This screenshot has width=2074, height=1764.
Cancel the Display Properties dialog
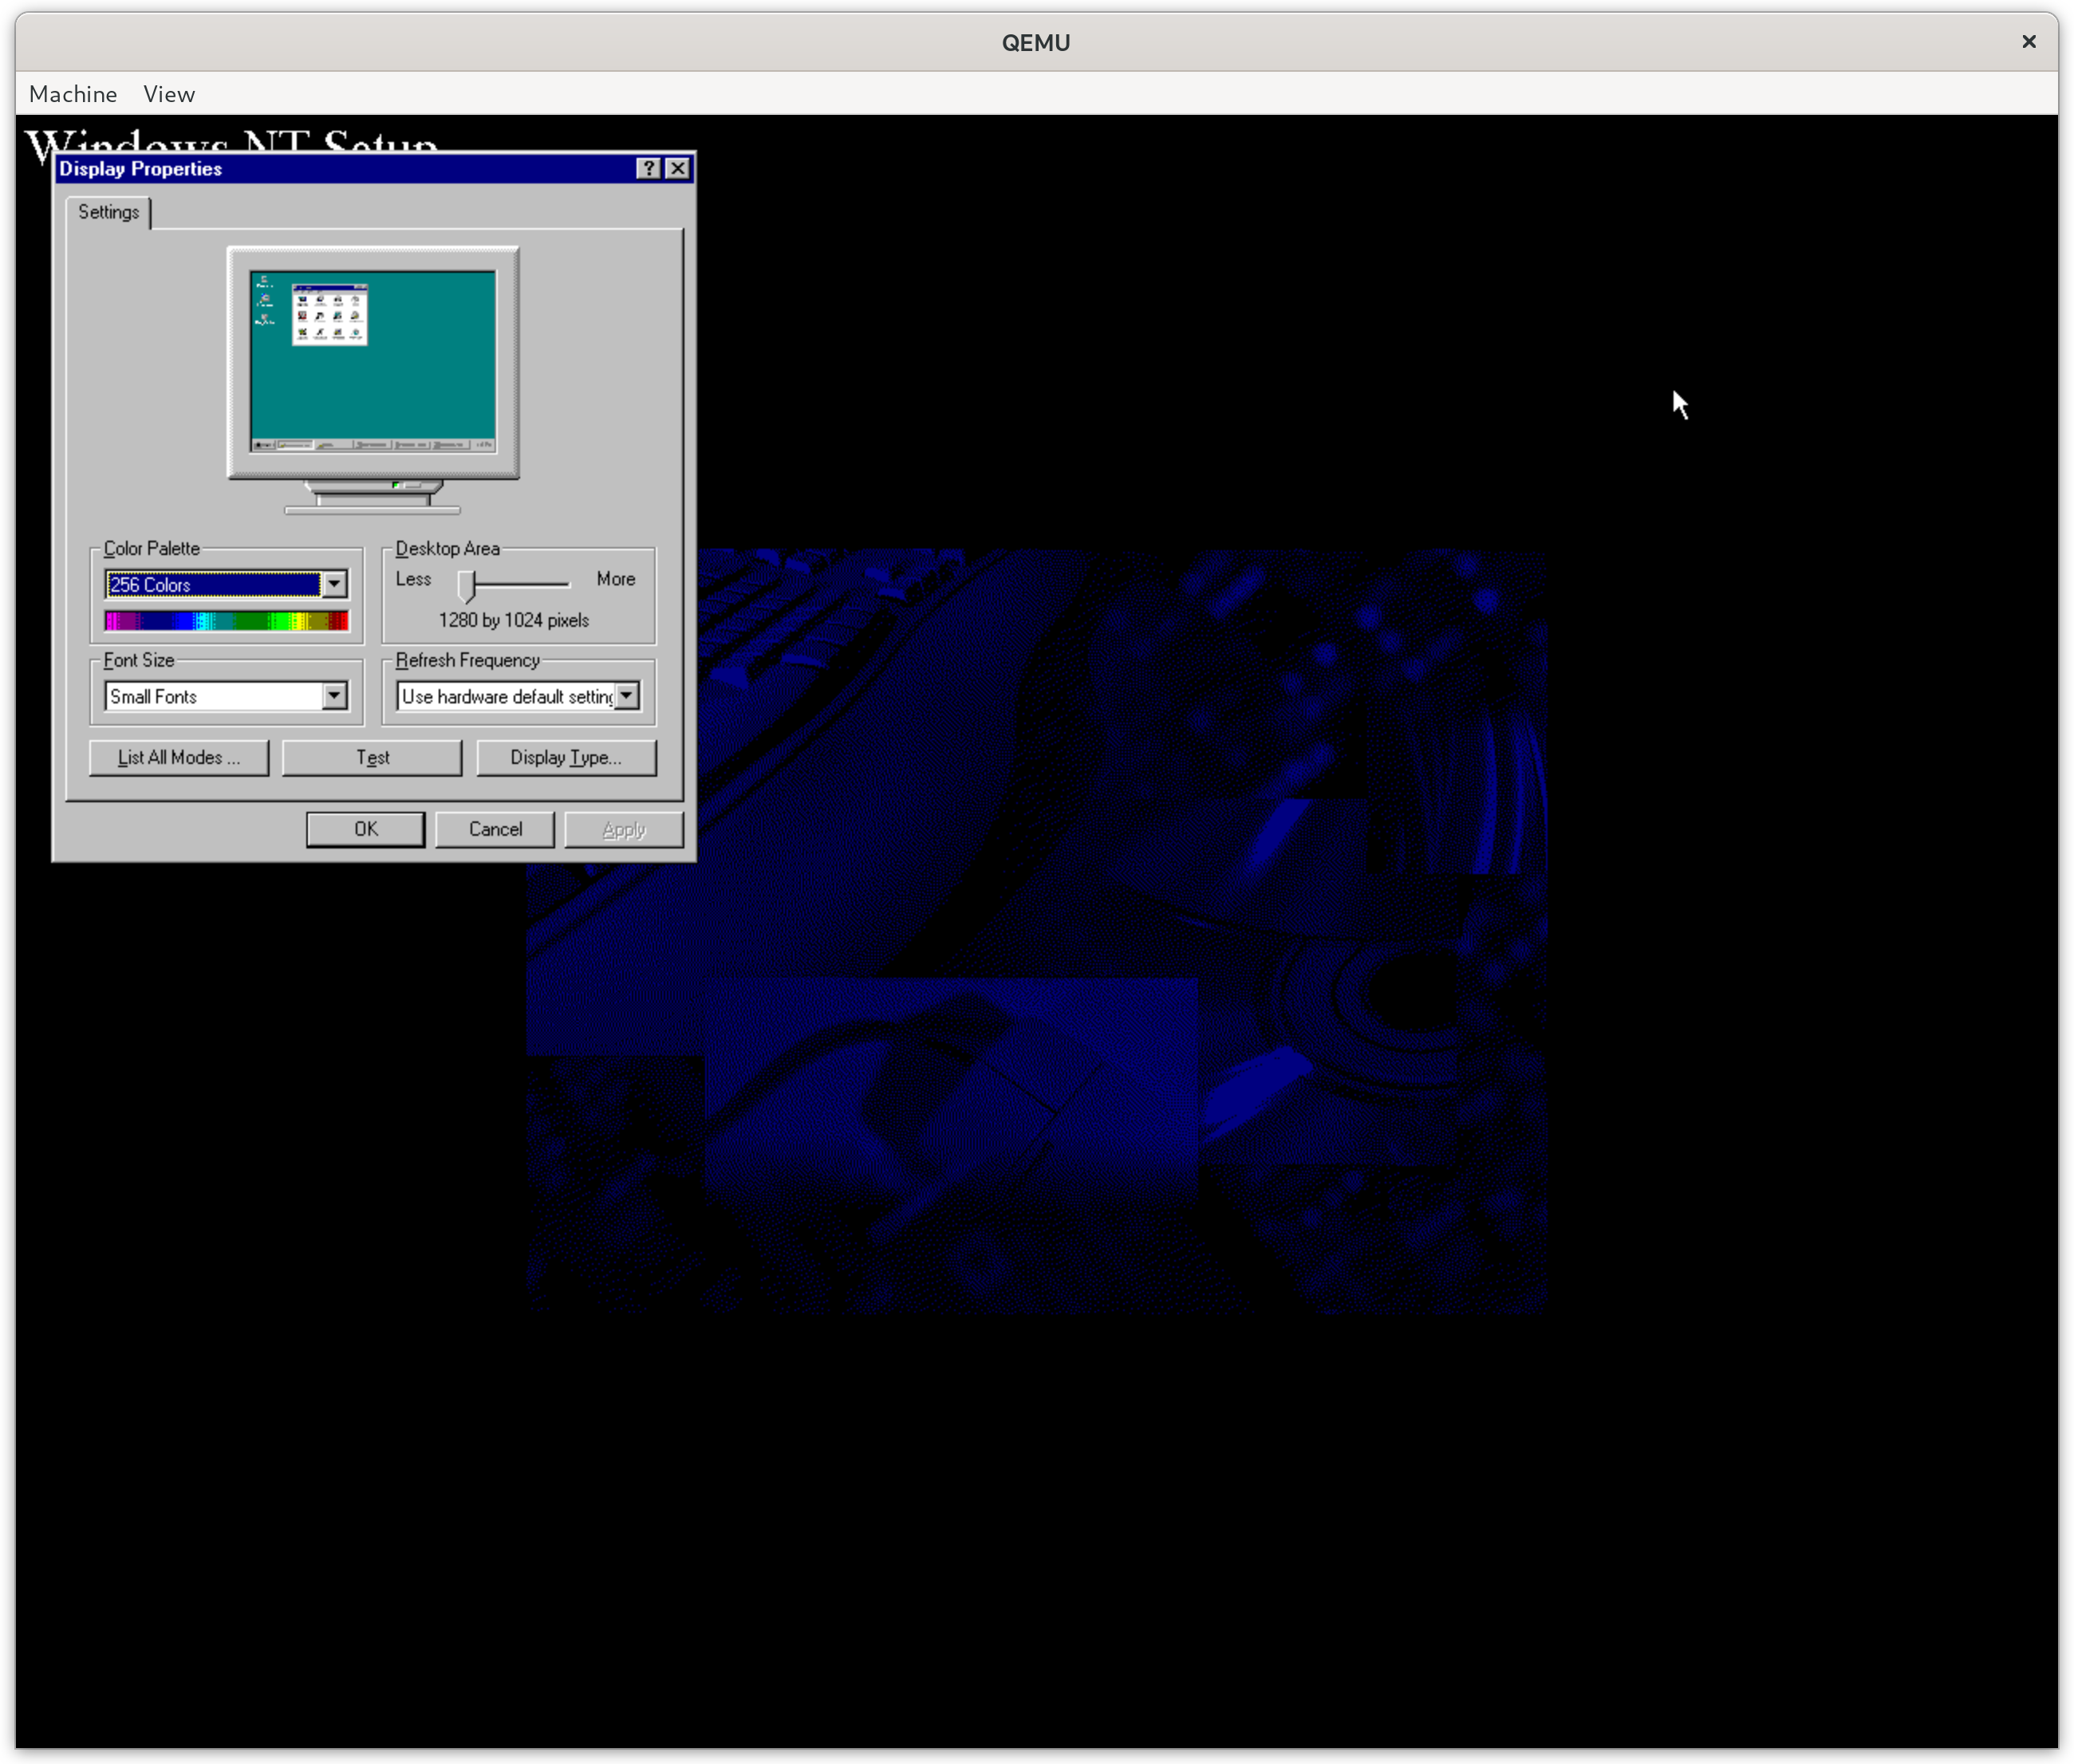pyautogui.click(x=495, y=829)
